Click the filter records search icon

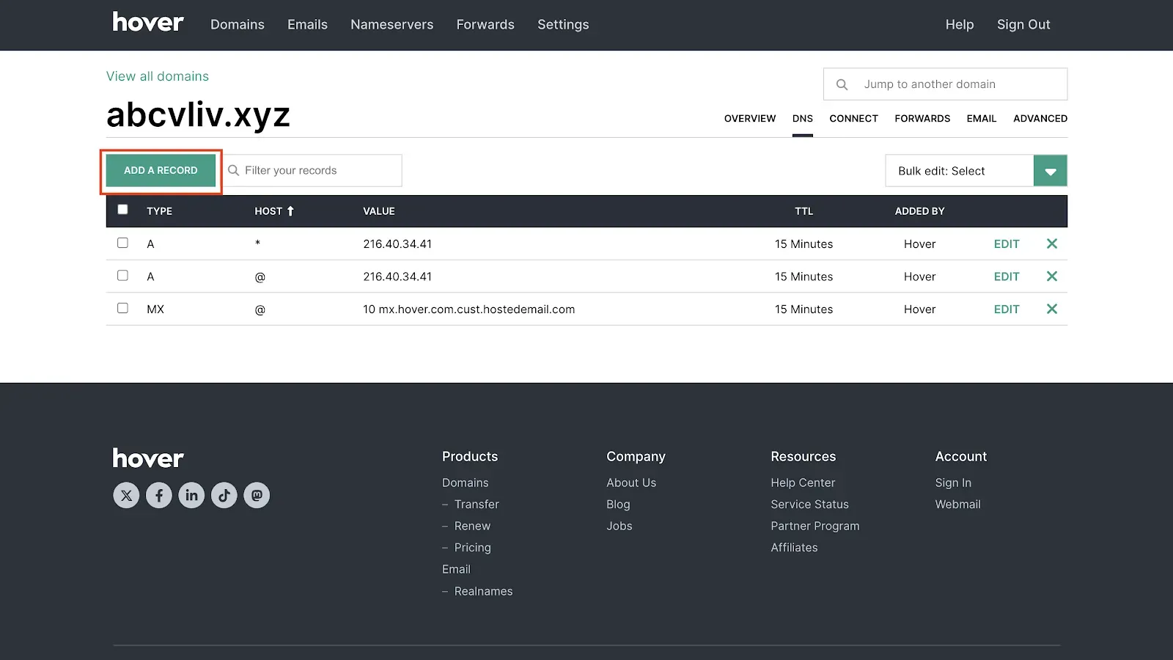[234, 170]
